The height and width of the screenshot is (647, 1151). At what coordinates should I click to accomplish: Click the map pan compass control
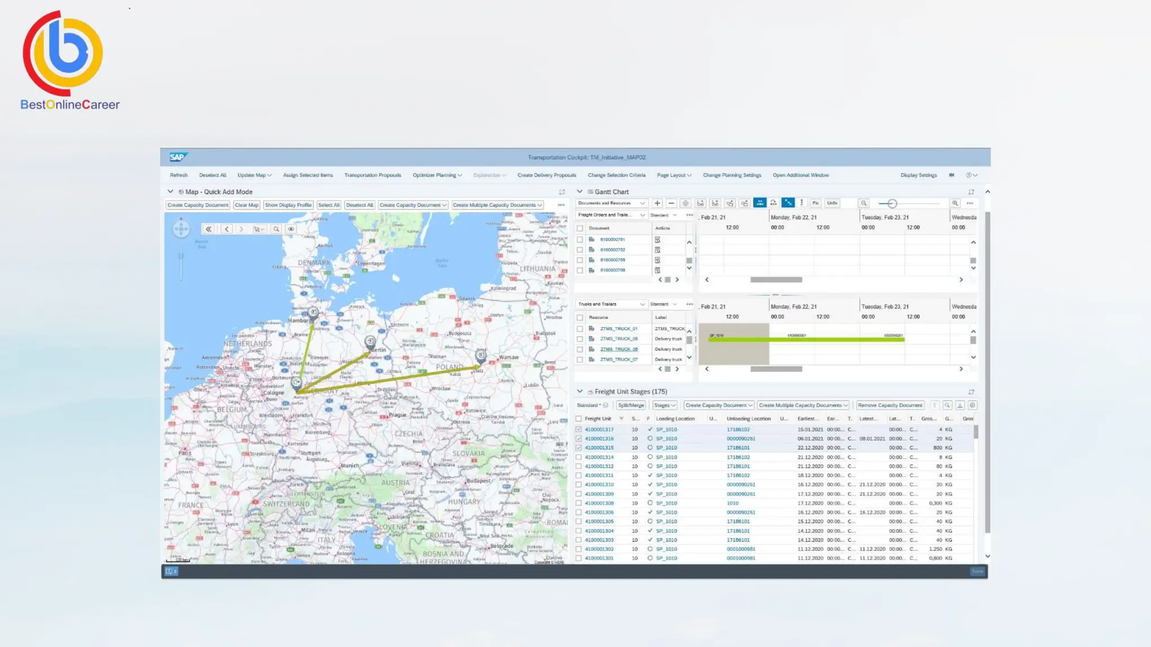181,229
